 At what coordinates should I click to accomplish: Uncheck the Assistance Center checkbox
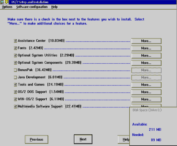15,41
